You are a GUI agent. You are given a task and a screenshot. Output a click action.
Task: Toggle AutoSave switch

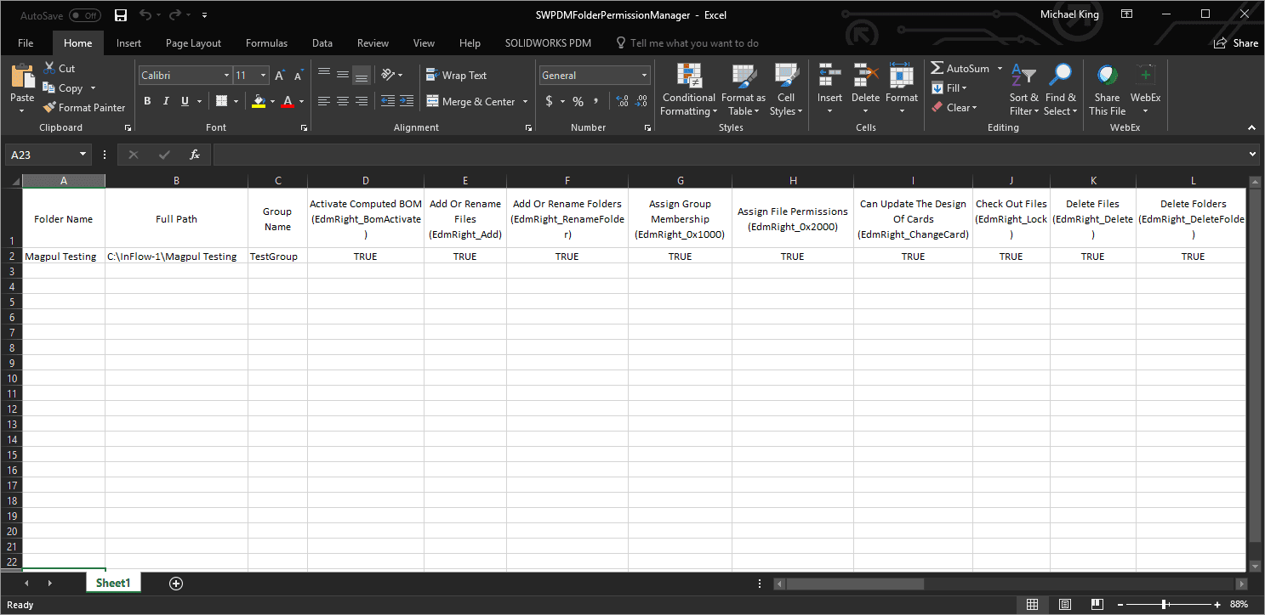pos(85,15)
